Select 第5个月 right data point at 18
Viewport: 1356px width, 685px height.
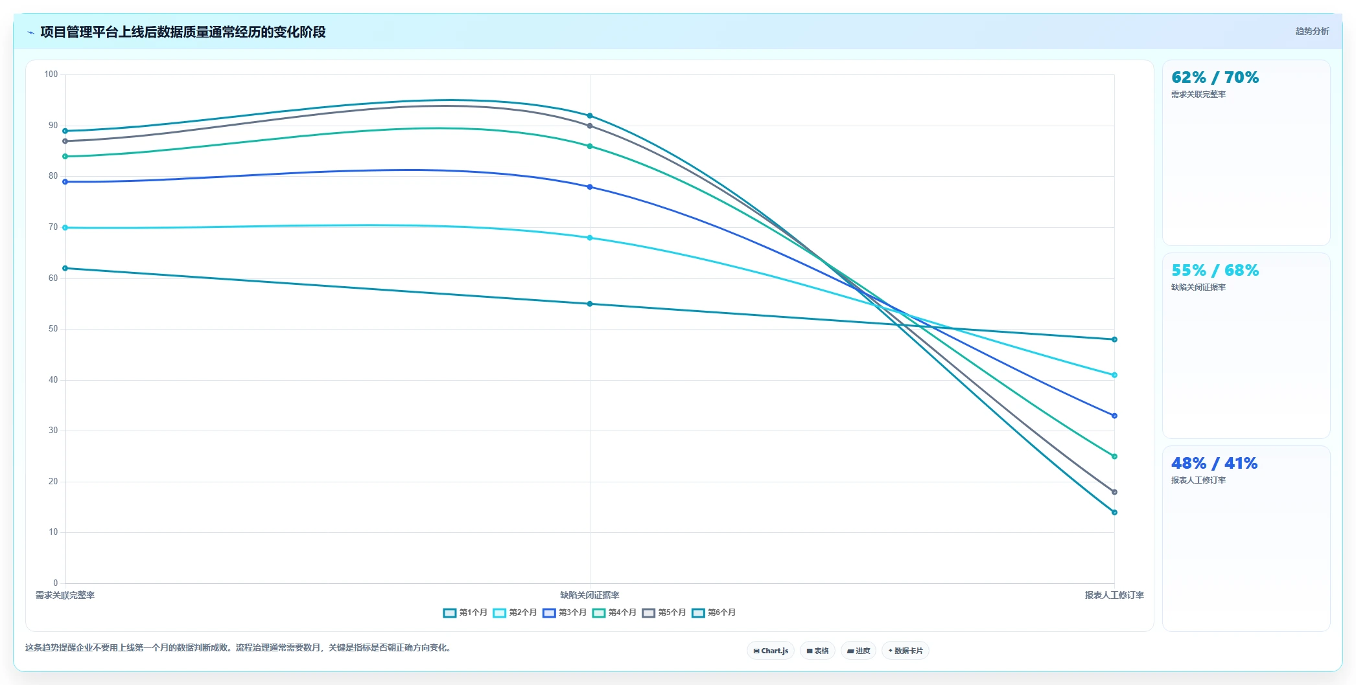(x=1114, y=492)
